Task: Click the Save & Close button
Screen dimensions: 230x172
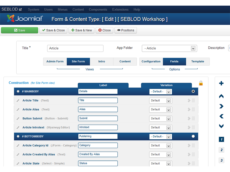Action: coord(53,30)
